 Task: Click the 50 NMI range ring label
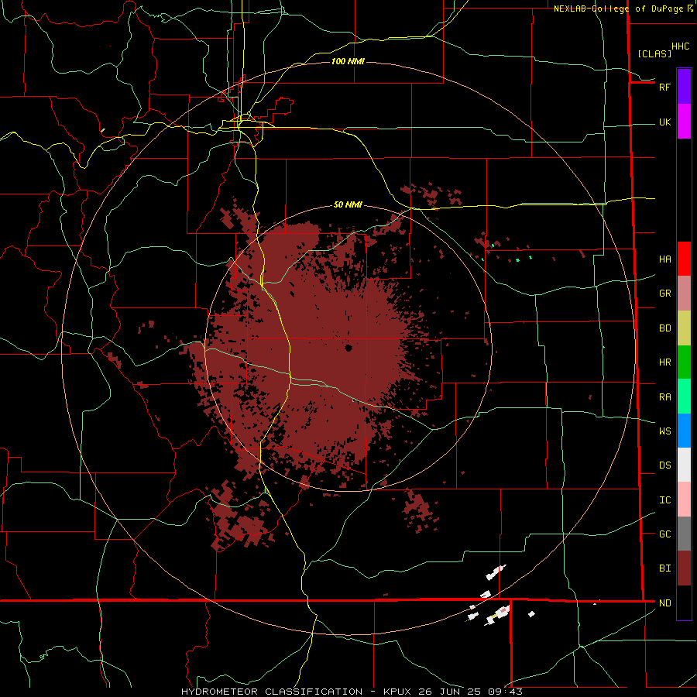[348, 204]
